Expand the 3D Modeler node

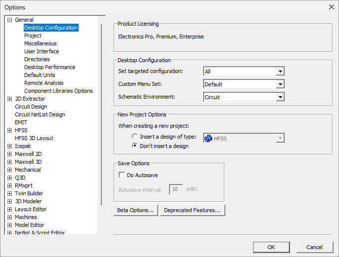coord(9,202)
